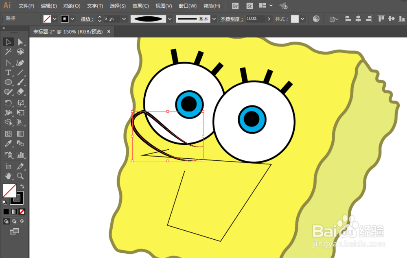Set paint type to Gradient
This screenshot has width=407, height=258.
[x=14, y=212]
